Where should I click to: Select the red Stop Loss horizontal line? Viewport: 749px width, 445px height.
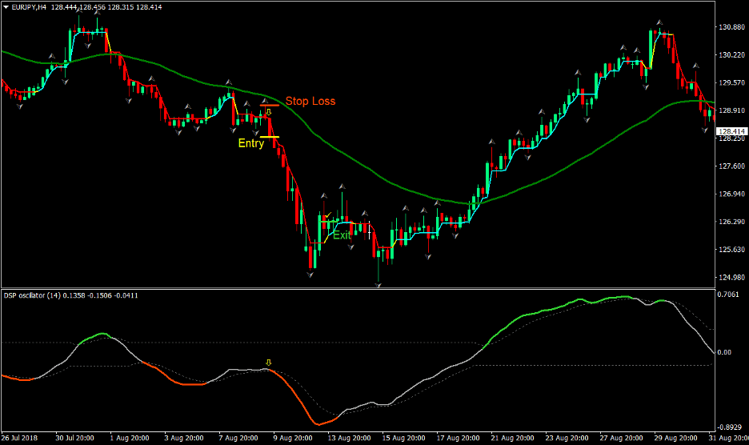pos(270,105)
